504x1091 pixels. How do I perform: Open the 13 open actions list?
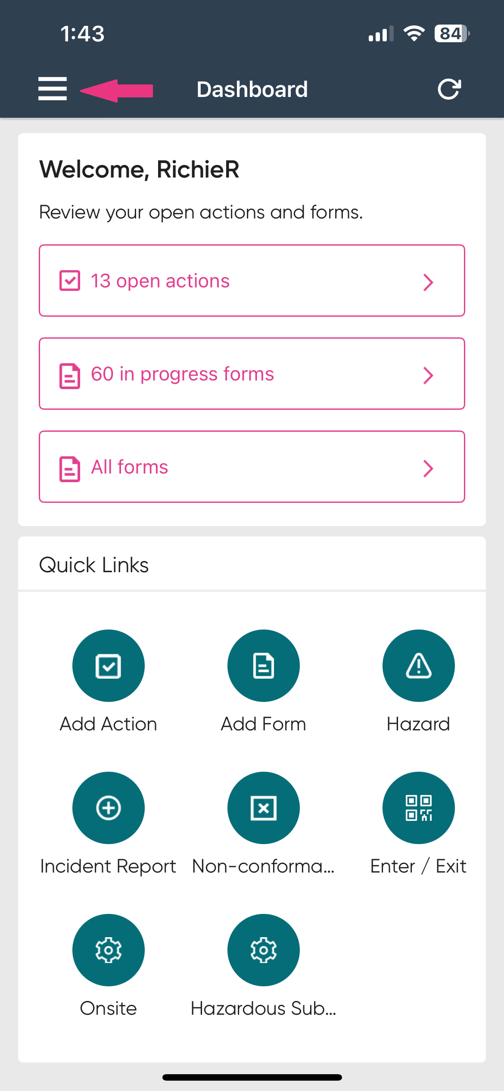(160, 281)
